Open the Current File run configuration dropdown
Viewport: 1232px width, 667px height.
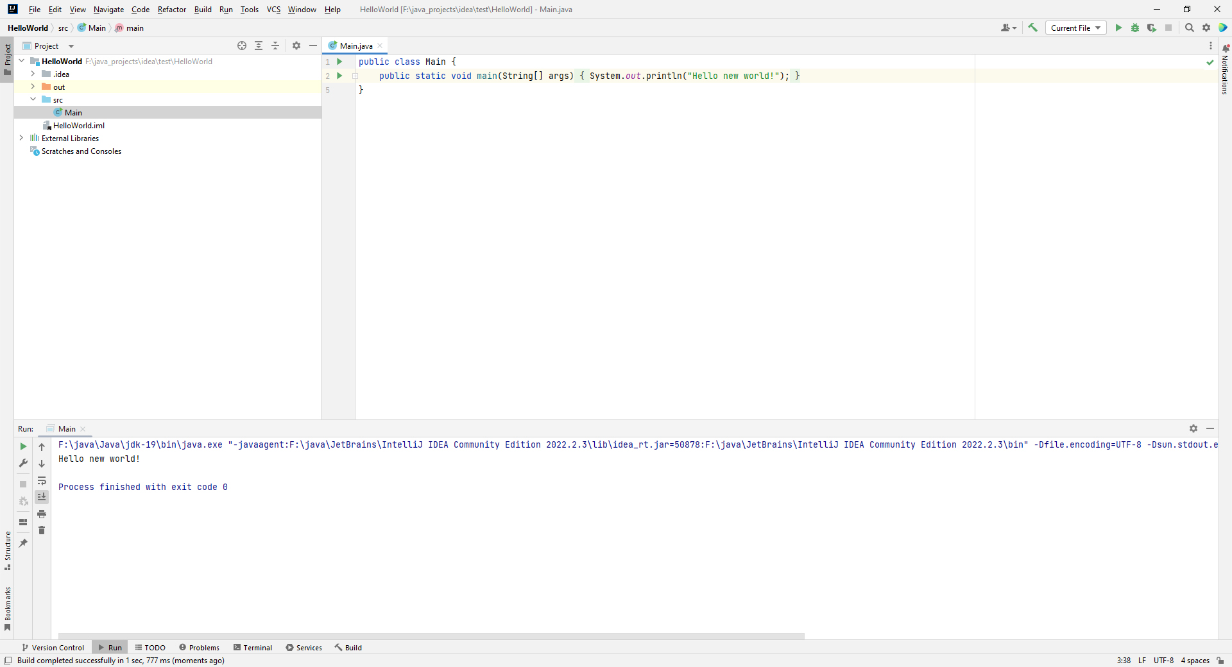point(1076,28)
